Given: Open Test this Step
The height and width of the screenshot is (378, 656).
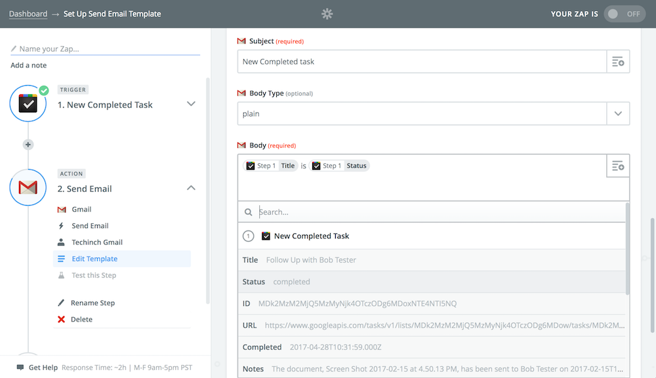Looking at the screenshot, I should 122,275.
